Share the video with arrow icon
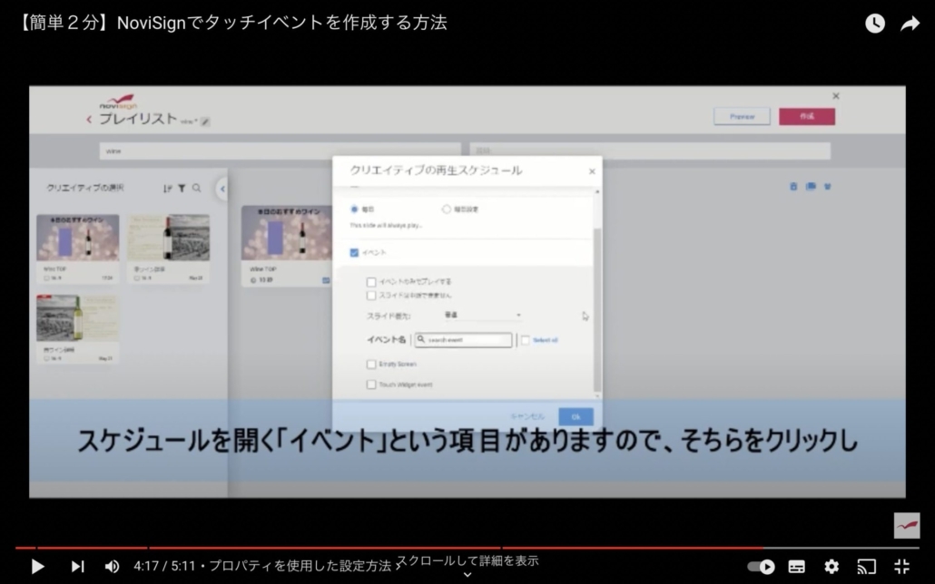 click(910, 24)
